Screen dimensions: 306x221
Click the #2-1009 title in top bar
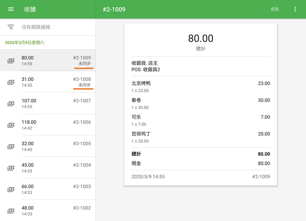114,9
